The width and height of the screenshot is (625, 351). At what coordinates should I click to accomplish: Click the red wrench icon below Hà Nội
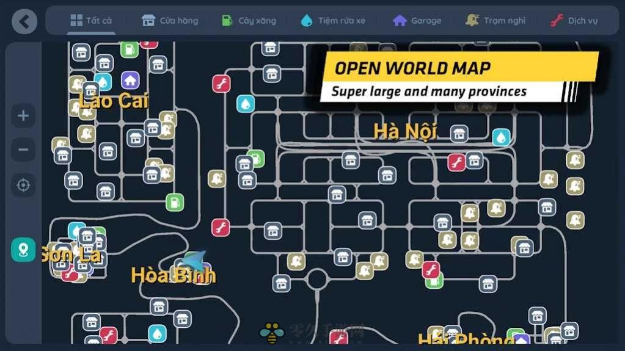click(456, 162)
